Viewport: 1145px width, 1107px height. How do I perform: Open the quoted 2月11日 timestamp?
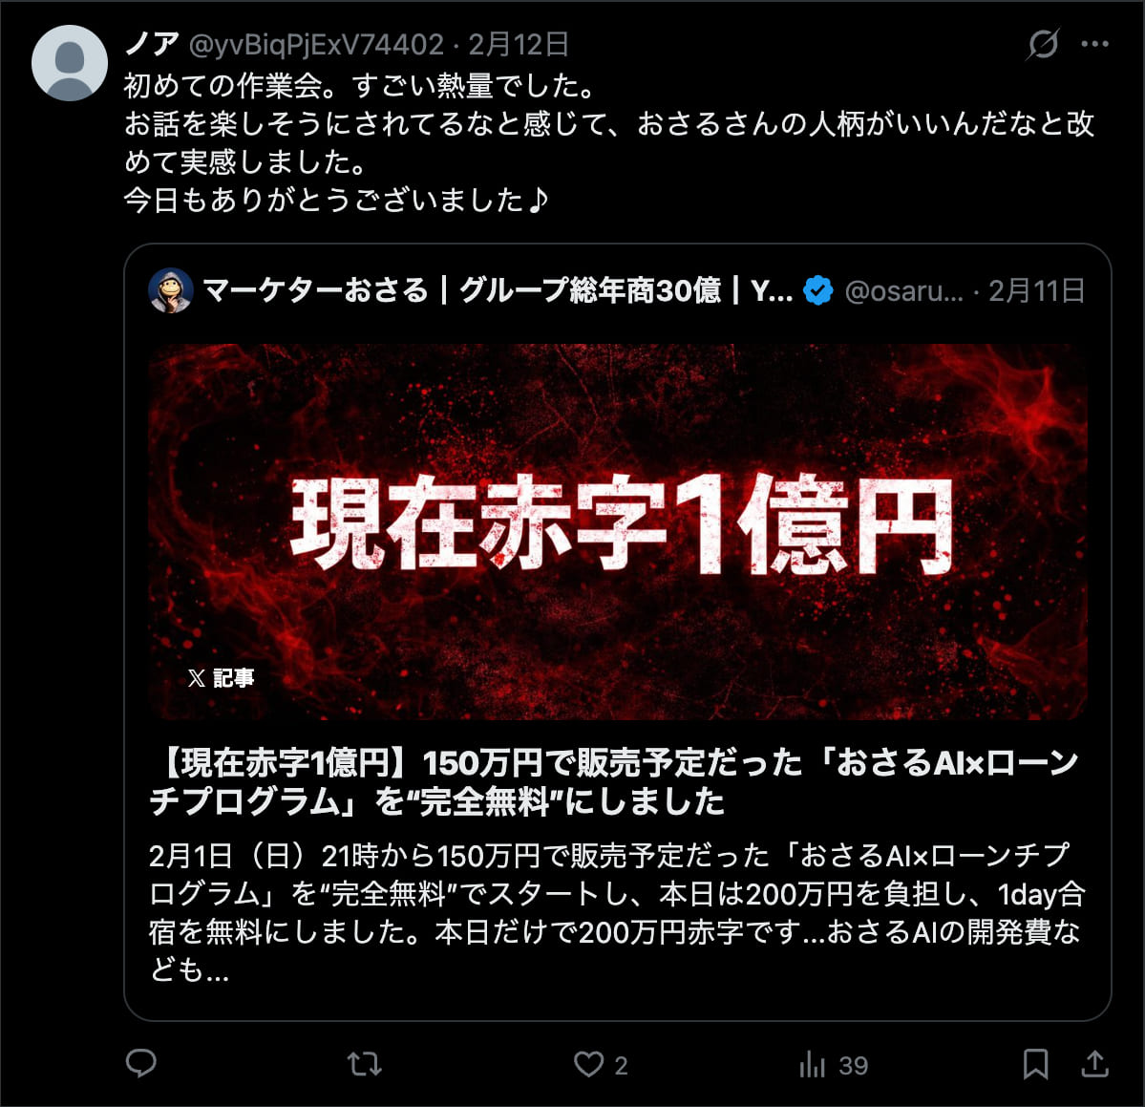coord(1036,290)
